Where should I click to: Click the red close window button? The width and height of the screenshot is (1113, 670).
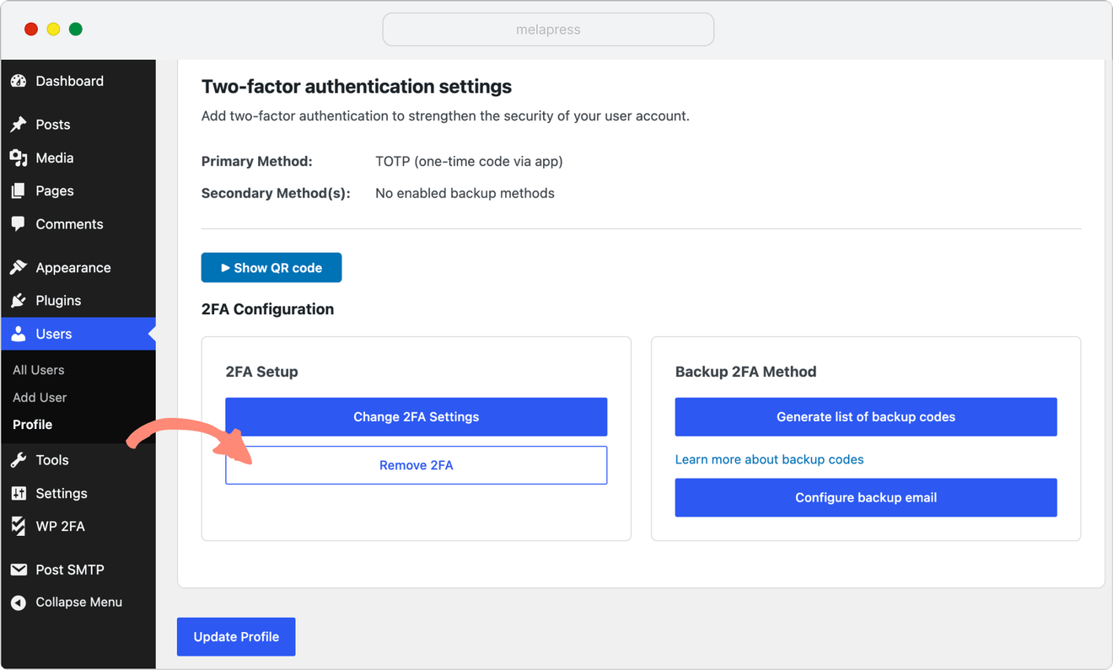(31, 29)
